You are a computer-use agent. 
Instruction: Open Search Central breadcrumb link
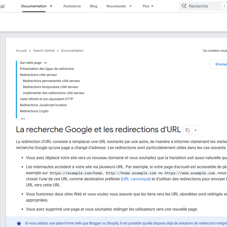click(x=44, y=51)
